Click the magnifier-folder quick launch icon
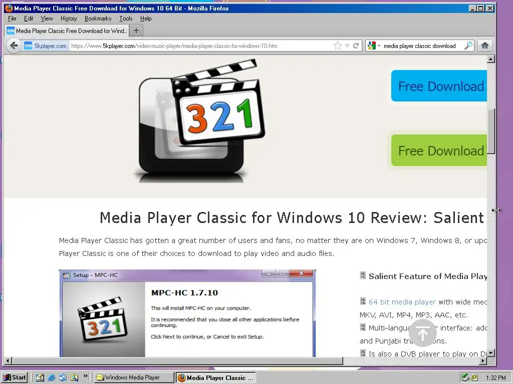 [x=75, y=378]
